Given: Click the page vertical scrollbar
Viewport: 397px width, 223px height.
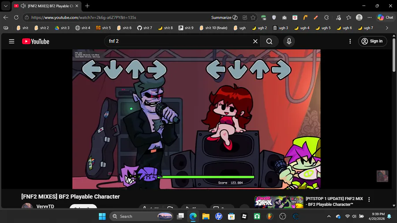Looking at the screenshot, I should pyautogui.click(x=394, y=55).
